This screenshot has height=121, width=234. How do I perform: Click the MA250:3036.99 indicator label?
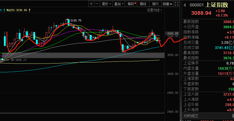[x=17, y=10]
